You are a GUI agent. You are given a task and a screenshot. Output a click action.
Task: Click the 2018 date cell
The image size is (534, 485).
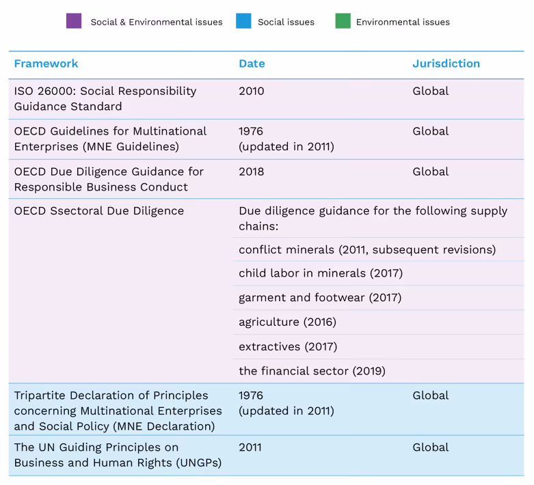point(252,172)
